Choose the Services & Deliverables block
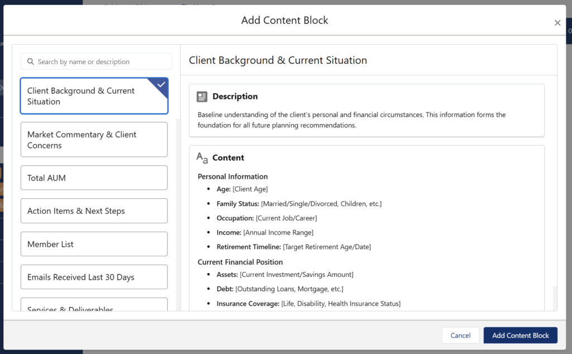 tap(94, 306)
